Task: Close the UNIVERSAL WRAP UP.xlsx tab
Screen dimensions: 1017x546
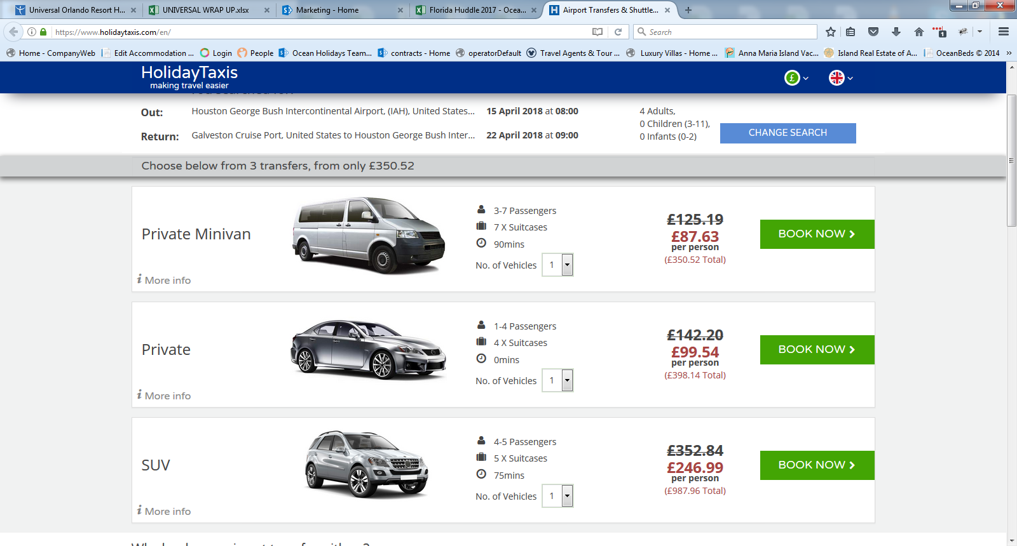Action: tap(267, 10)
